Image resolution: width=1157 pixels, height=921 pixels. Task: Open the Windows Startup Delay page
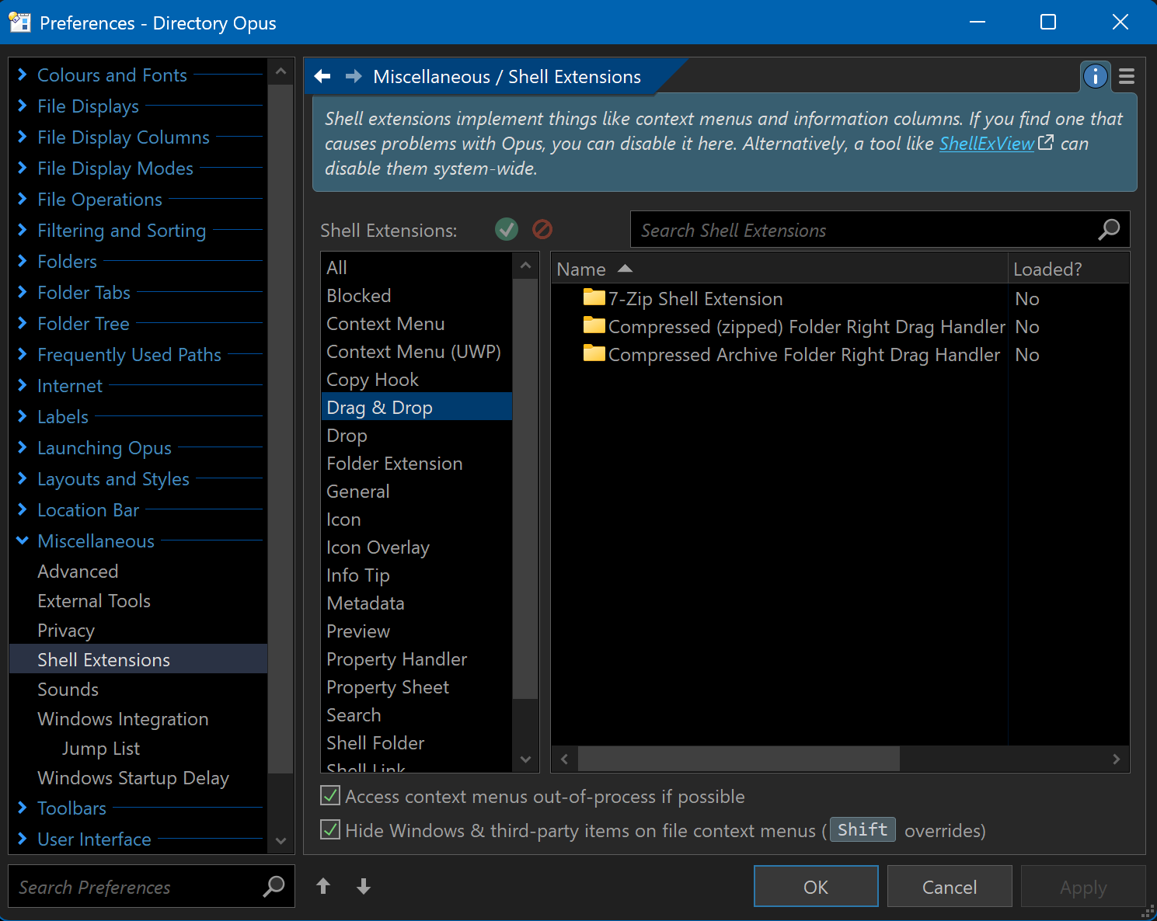(x=133, y=778)
